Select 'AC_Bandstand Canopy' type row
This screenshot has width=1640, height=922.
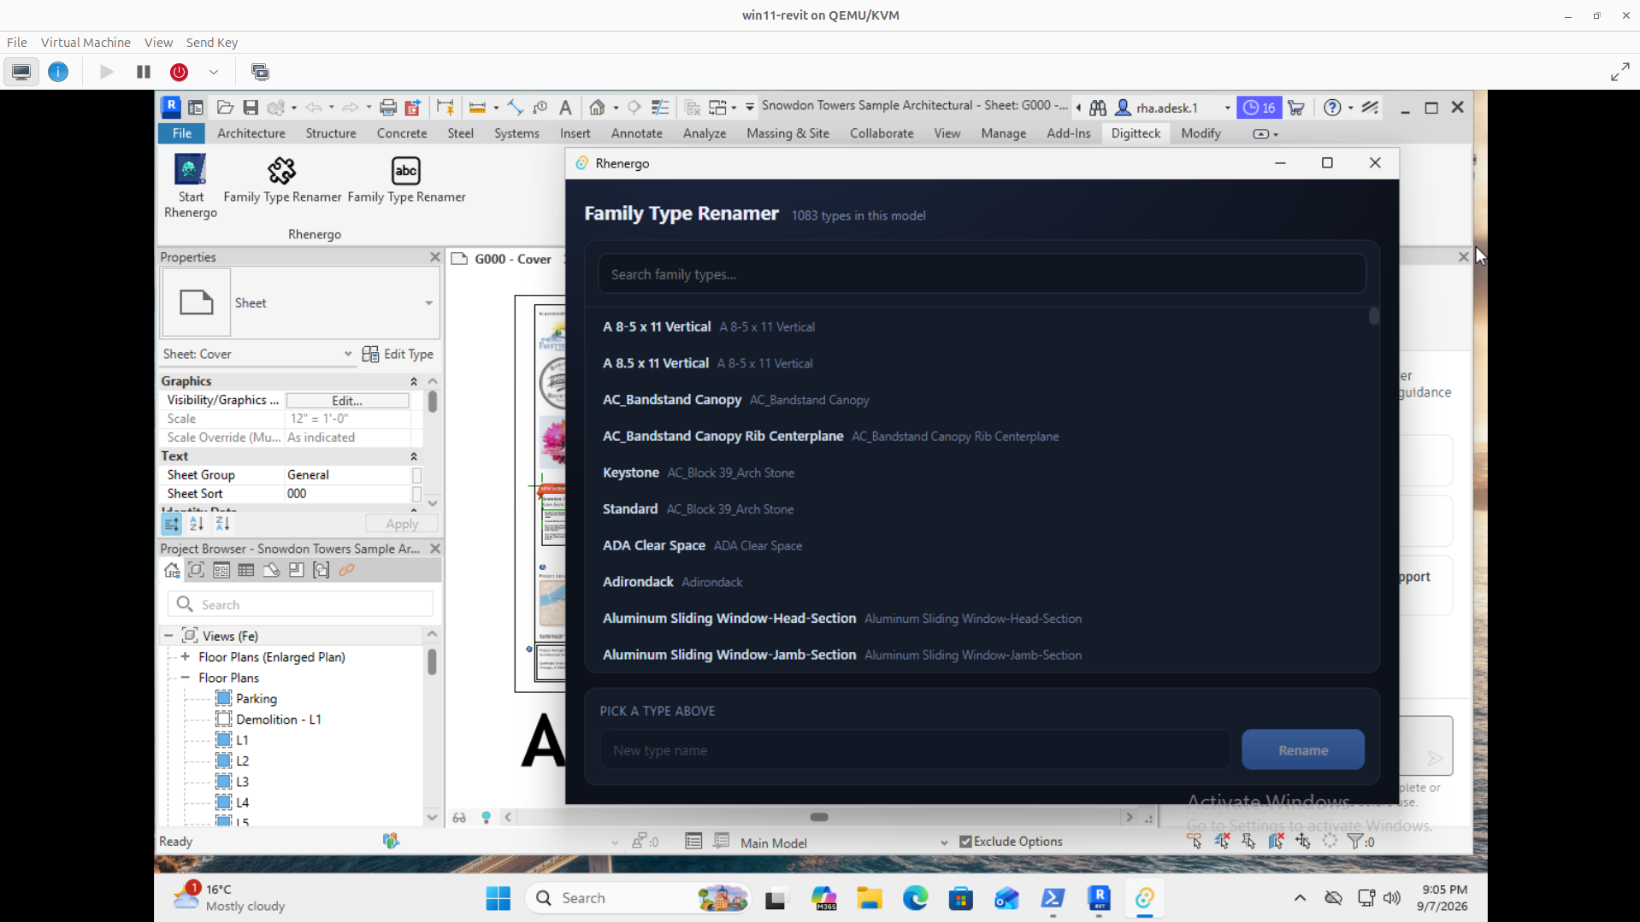click(982, 399)
